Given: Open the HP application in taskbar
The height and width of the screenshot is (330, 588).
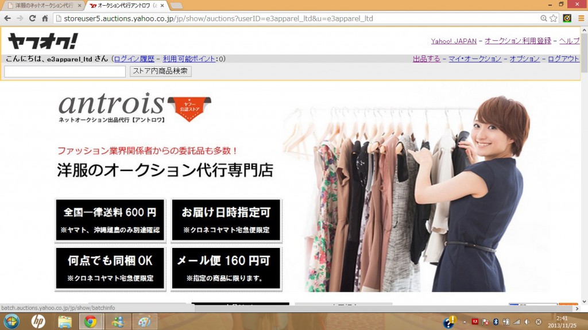Looking at the screenshot, I should coord(38,321).
